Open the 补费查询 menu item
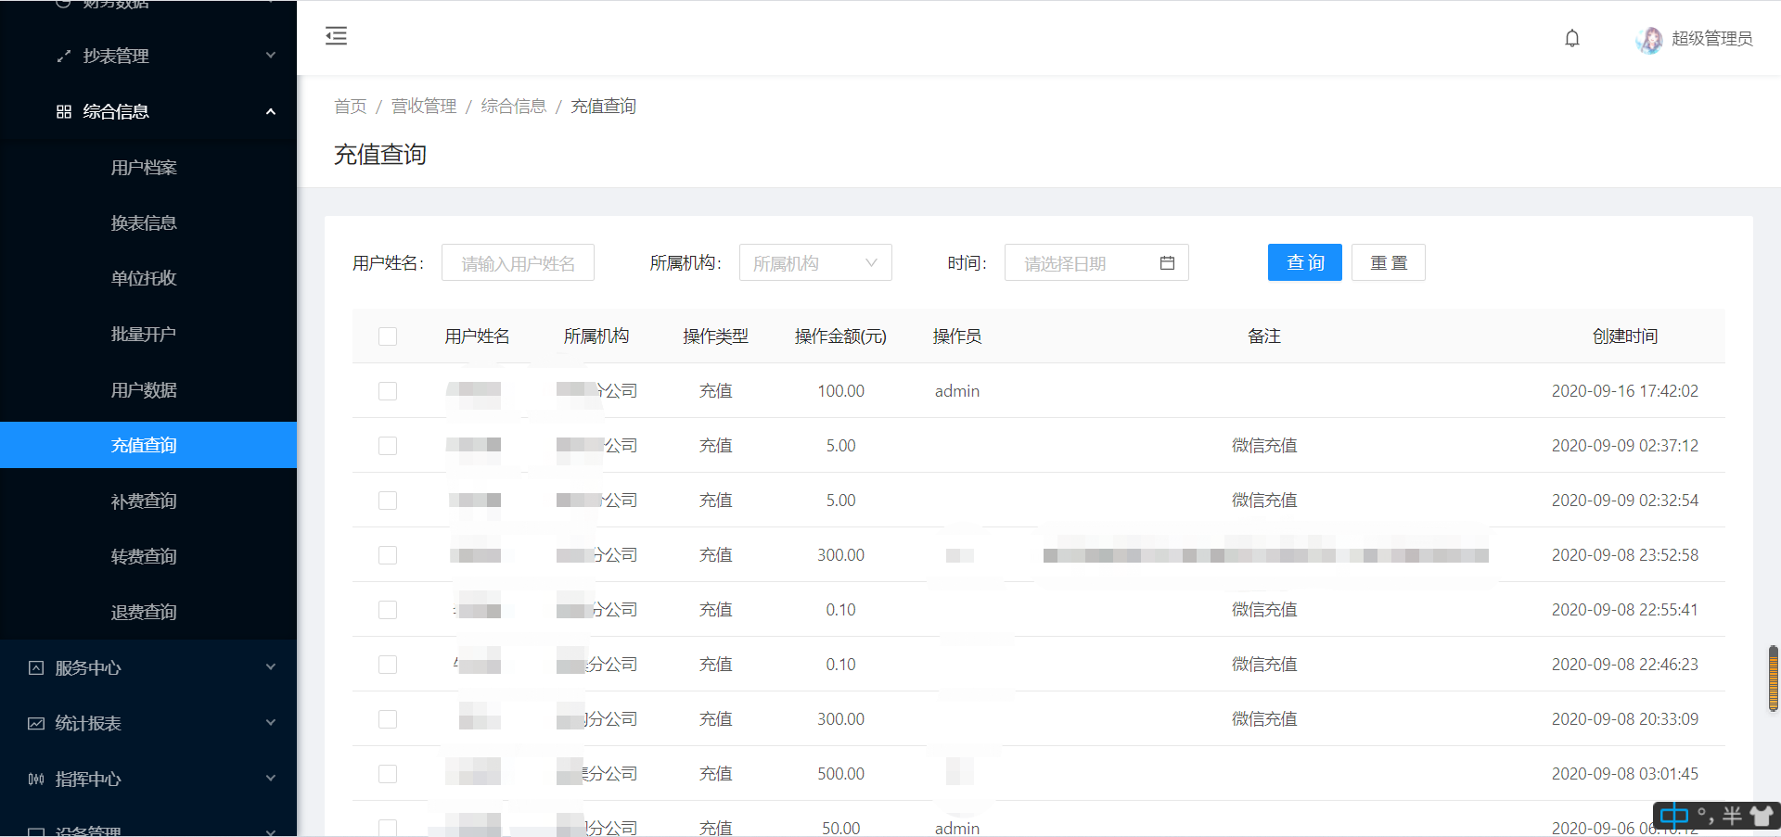This screenshot has height=837, width=1781. coord(148,501)
